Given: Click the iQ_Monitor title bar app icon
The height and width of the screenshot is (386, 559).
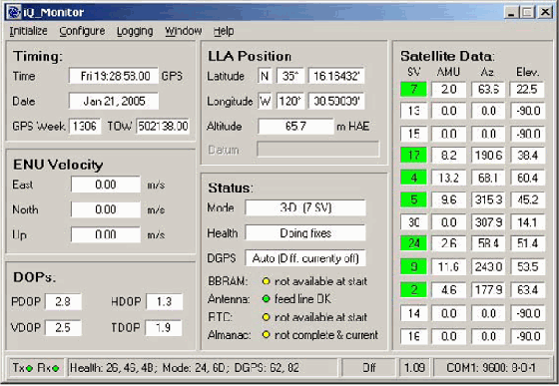Looking at the screenshot, I should coord(14,12).
